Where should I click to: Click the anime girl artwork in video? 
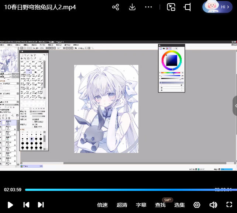106,109
